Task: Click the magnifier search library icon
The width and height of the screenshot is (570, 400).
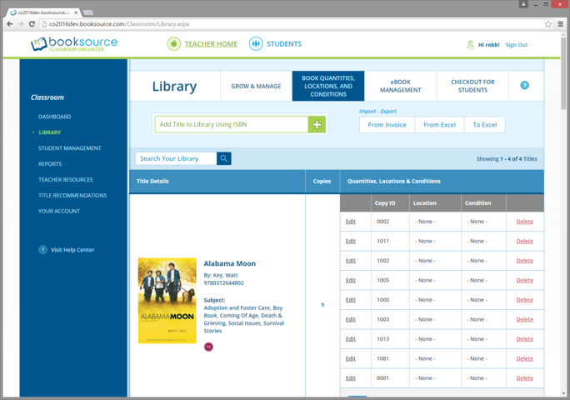Action: [x=224, y=158]
